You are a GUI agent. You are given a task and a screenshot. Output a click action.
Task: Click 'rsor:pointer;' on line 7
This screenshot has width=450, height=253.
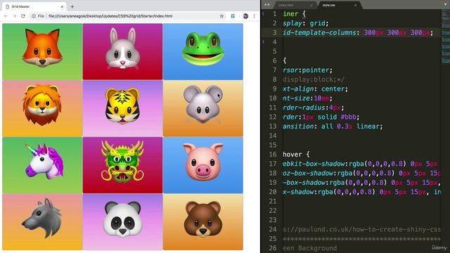click(307, 70)
